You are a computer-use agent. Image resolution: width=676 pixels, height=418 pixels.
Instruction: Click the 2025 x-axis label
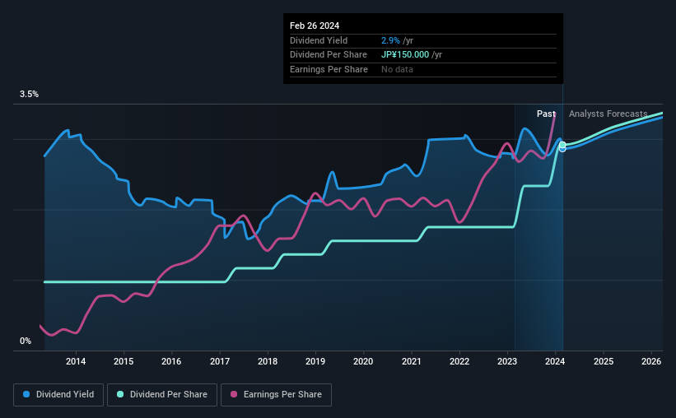coord(604,361)
